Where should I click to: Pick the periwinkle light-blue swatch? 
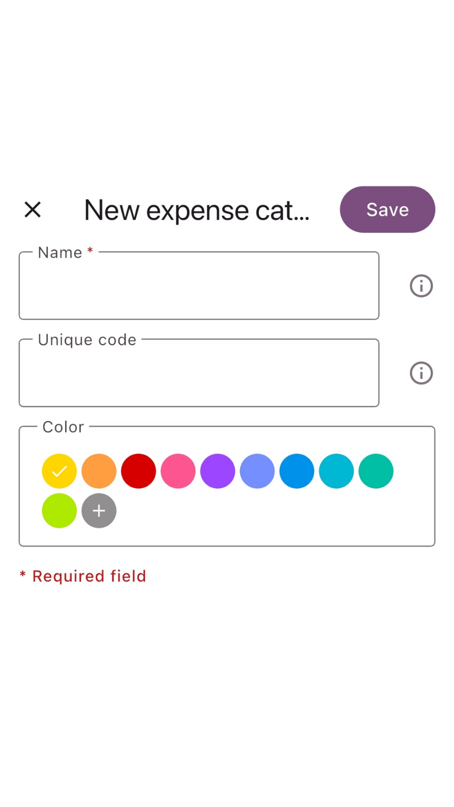coord(257,471)
